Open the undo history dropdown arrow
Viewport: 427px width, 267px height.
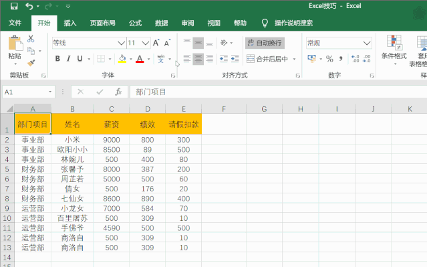[38, 6]
